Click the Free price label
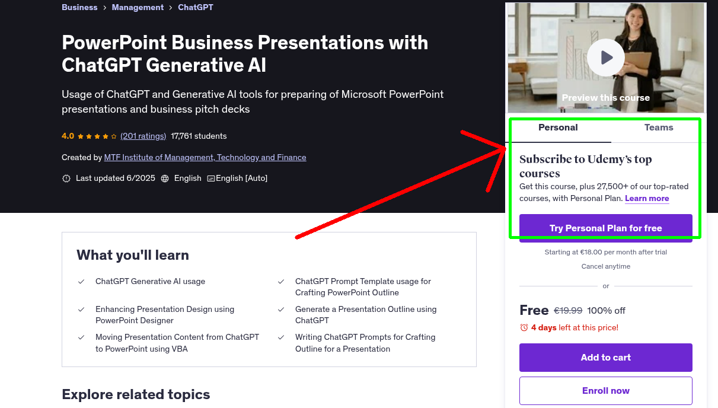 (534, 310)
